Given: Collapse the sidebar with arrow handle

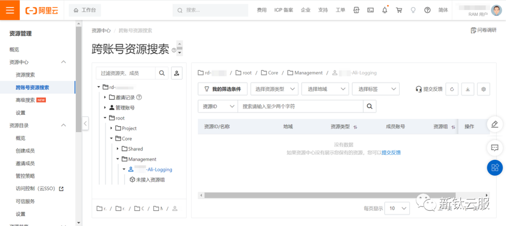Looking at the screenshot, I should (x=85, y=123).
